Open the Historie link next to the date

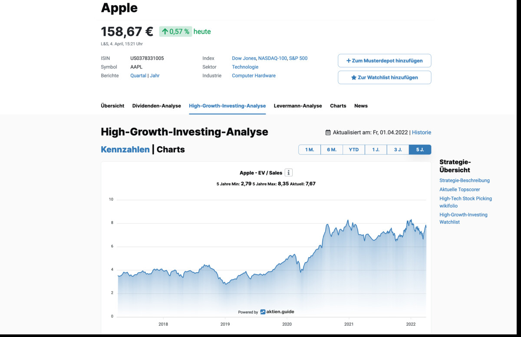[422, 132]
